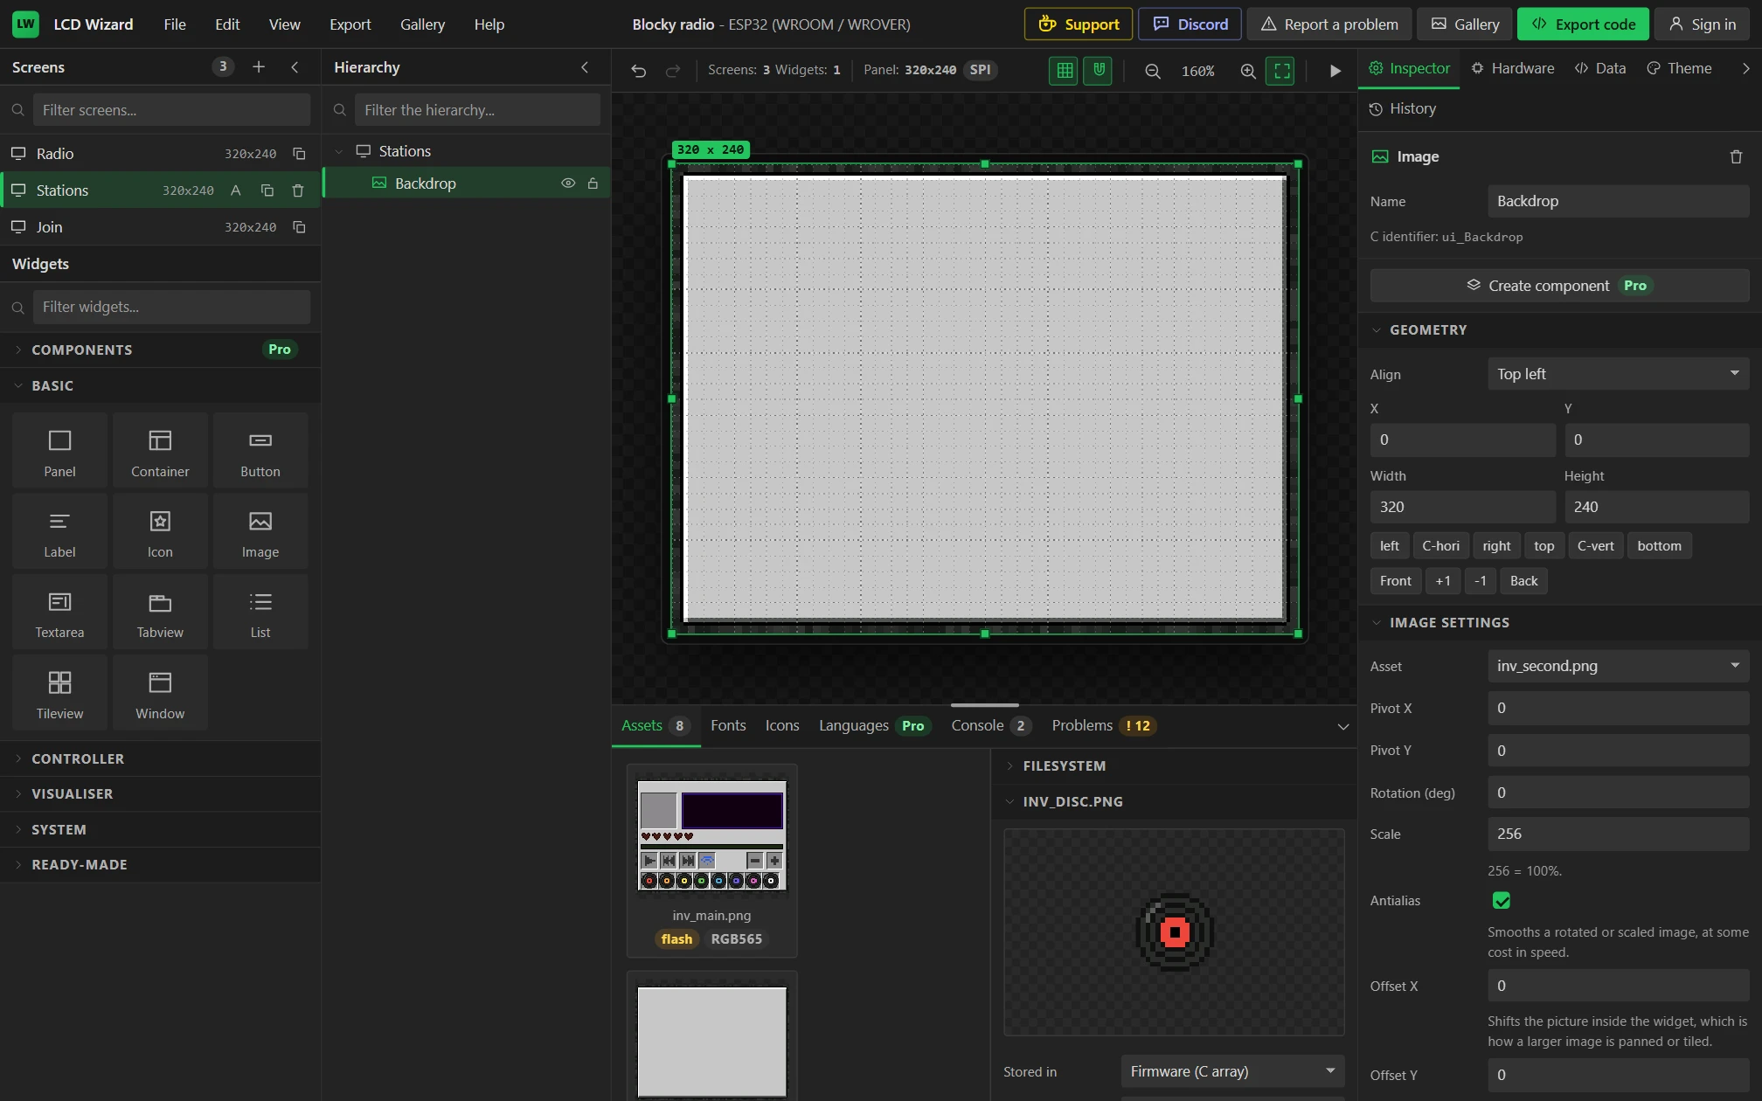Add an Image widget
This screenshot has width=1762, height=1101.
260,530
